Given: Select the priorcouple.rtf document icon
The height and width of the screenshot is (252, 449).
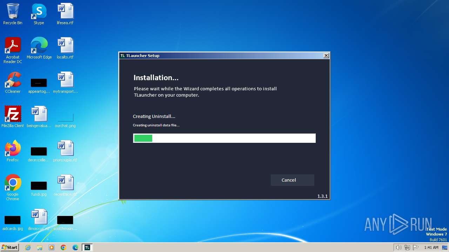Looking at the screenshot, I should click(x=65, y=151).
